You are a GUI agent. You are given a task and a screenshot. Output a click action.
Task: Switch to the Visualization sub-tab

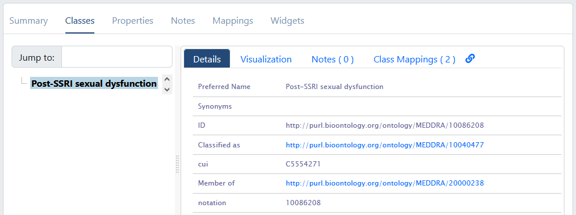coord(266,59)
